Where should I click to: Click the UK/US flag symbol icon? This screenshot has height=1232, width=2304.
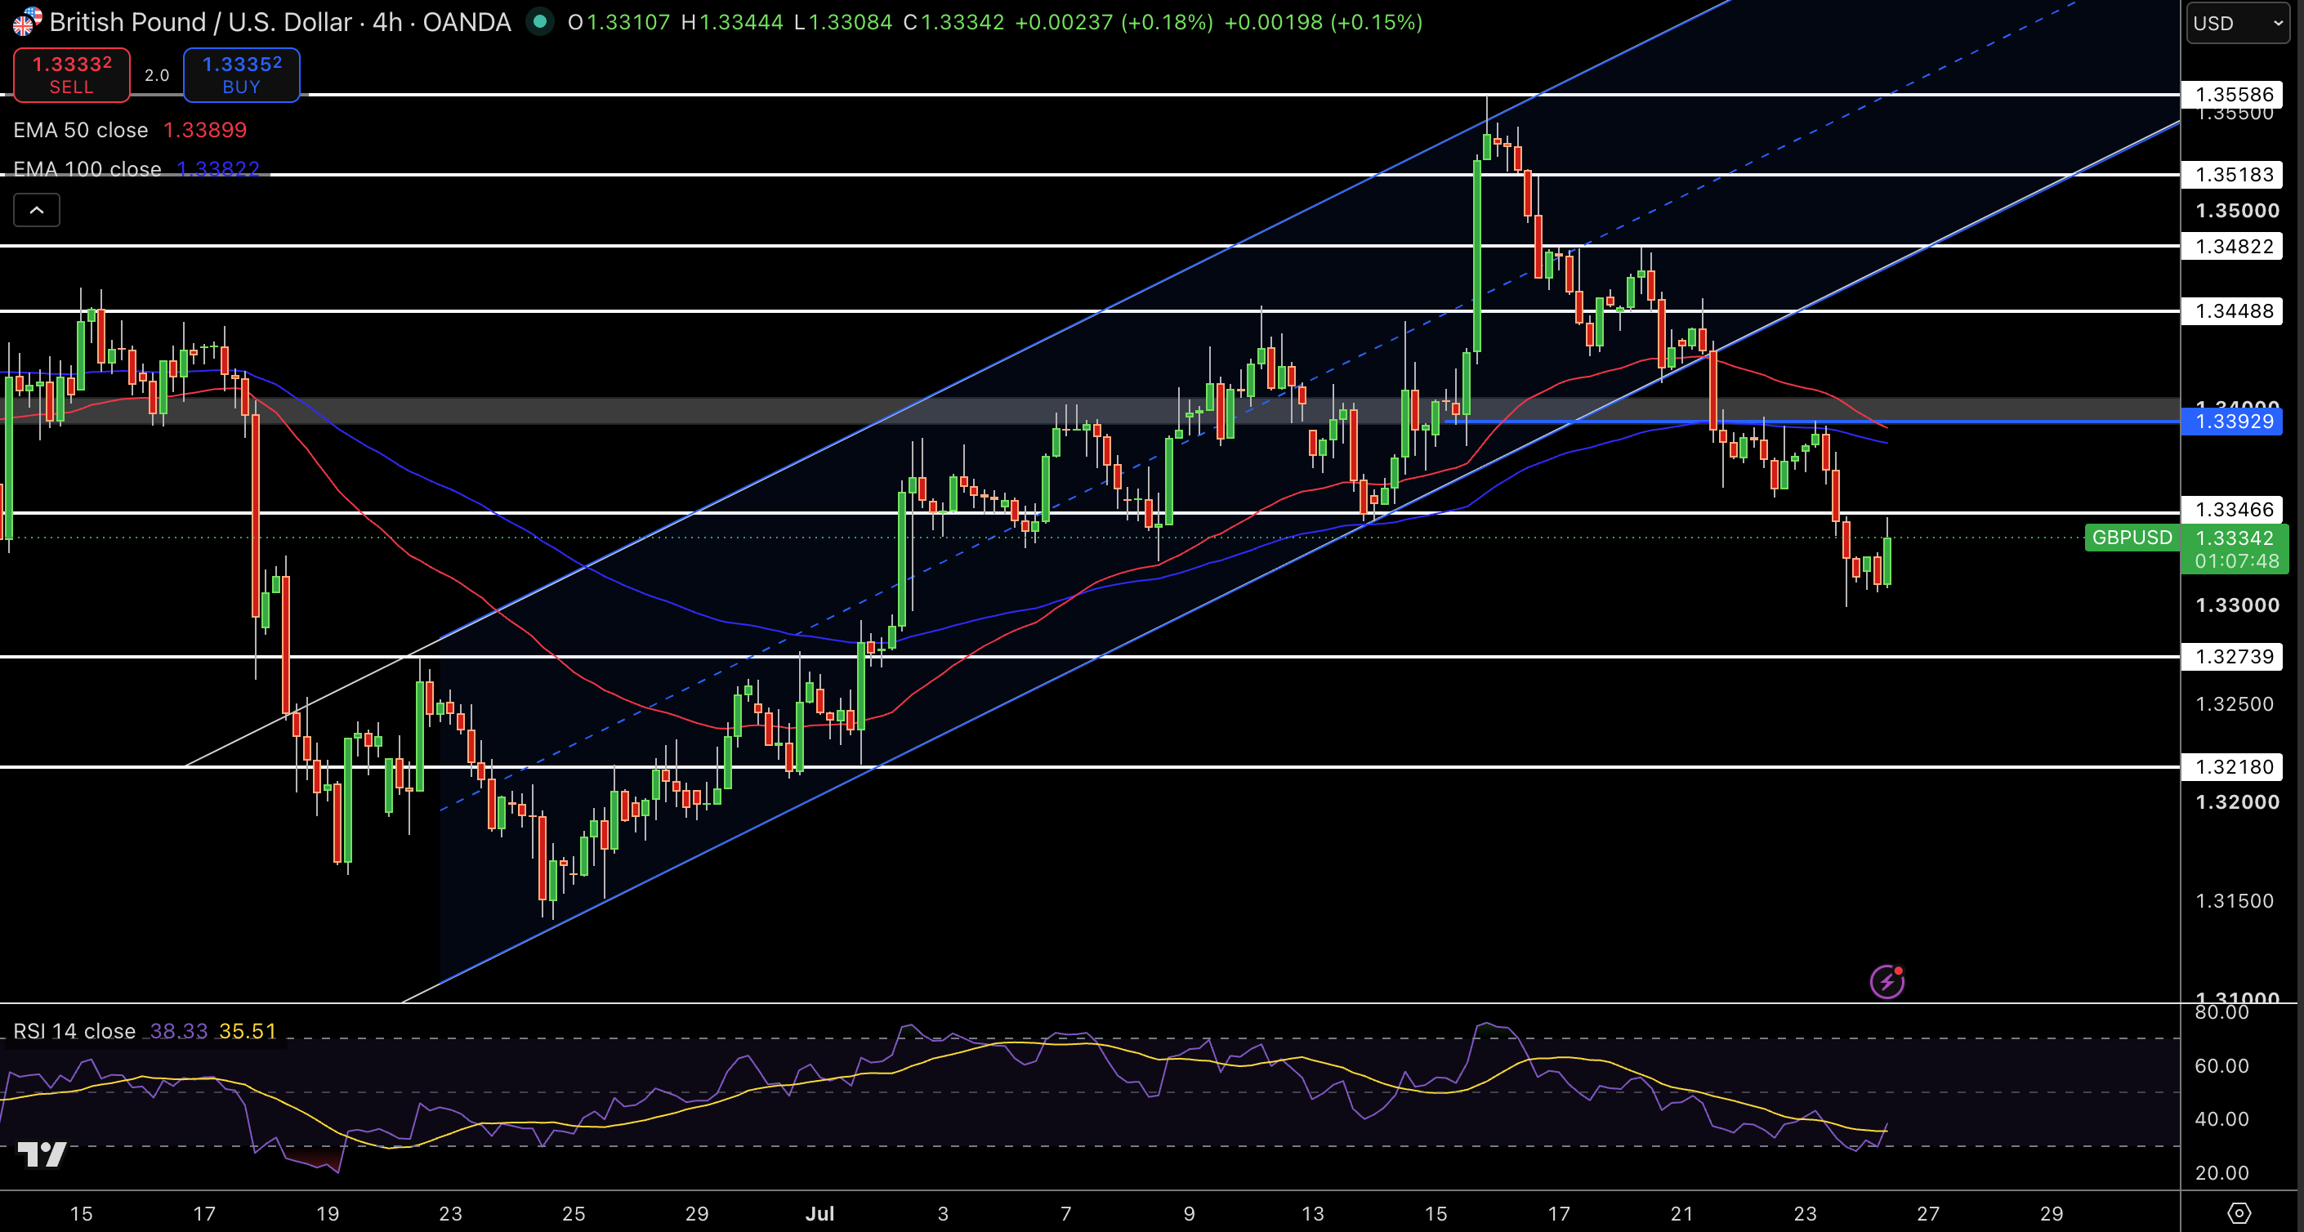26,21
